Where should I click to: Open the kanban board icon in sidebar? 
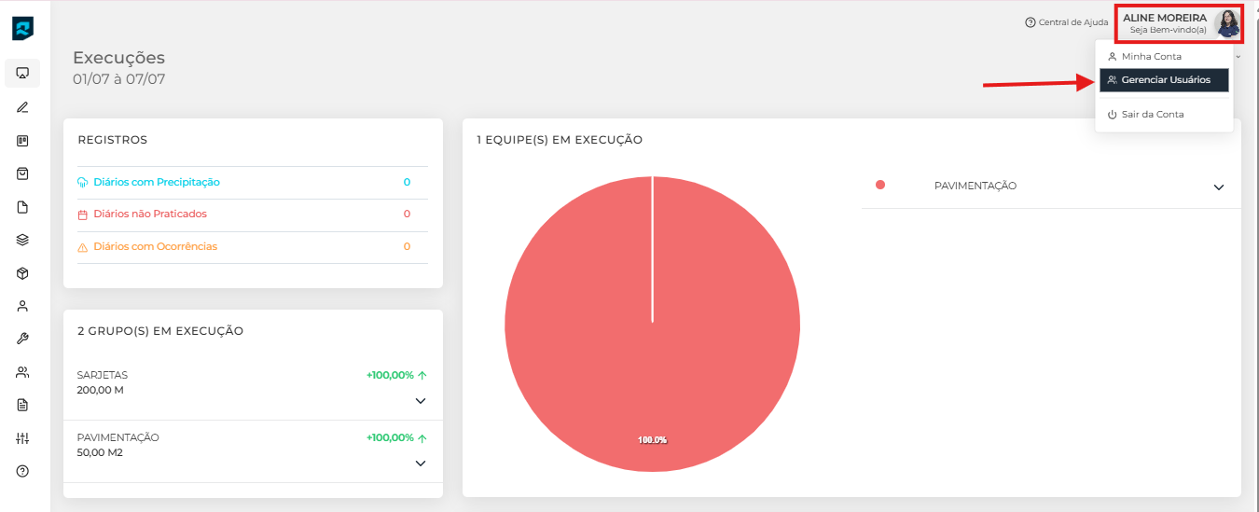pos(22,141)
